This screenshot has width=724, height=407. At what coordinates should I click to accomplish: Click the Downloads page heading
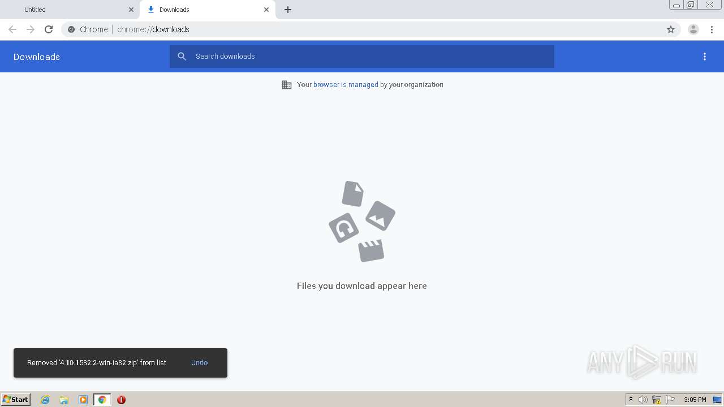[37, 57]
